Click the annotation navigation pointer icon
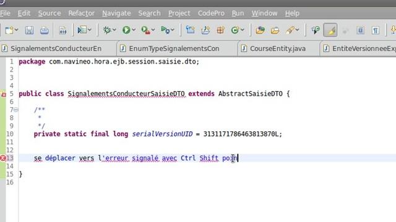This screenshot has width=396, height=222. 316,30
